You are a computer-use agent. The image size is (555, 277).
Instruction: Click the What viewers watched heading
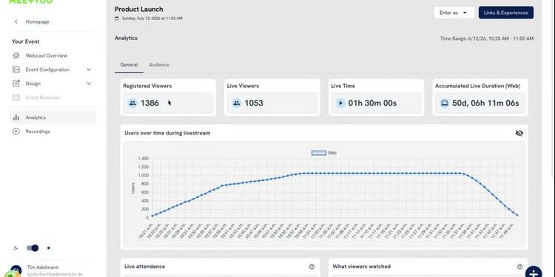pyautogui.click(x=361, y=267)
